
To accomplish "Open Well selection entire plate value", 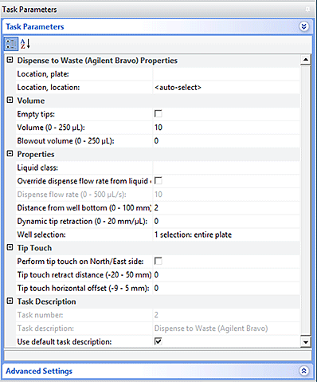I will [226, 234].
